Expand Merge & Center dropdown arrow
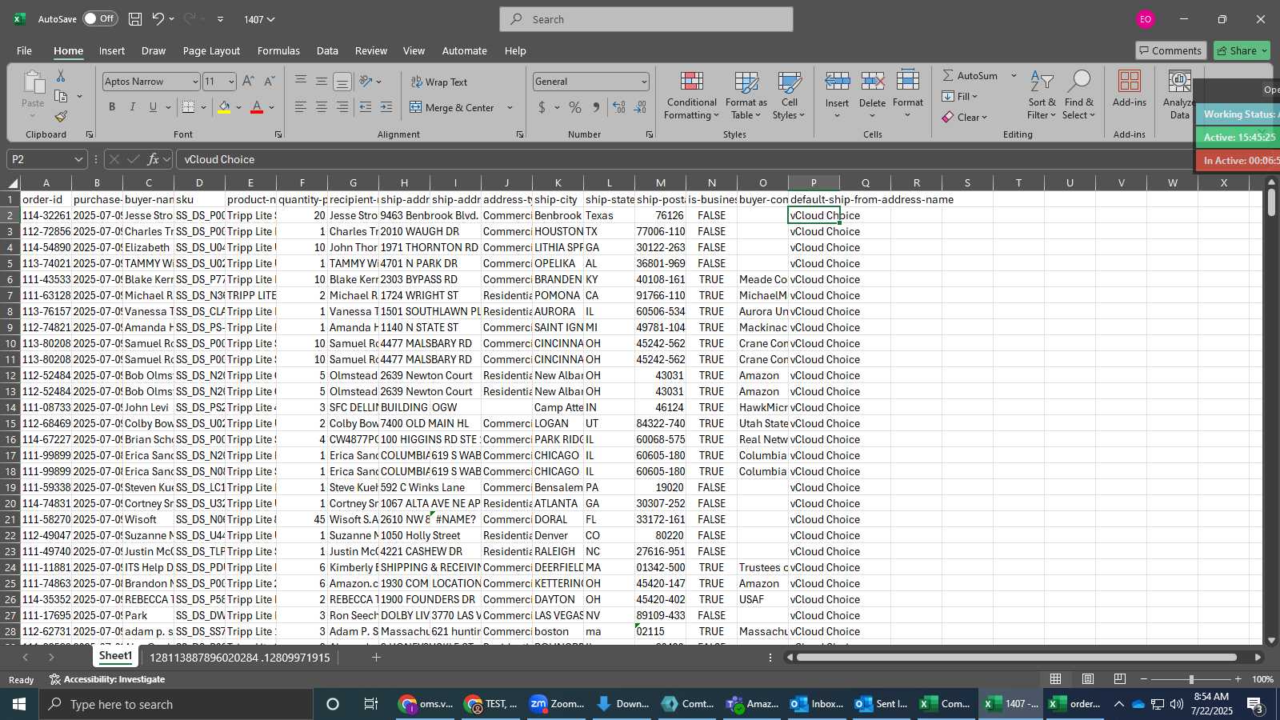The height and width of the screenshot is (720, 1280). tap(510, 107)
